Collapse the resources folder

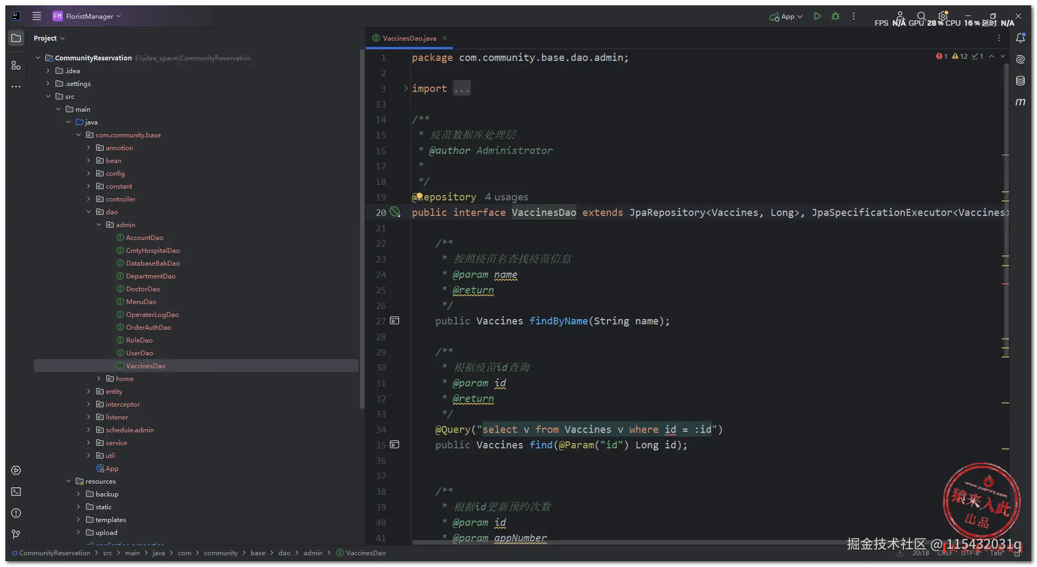68,481
